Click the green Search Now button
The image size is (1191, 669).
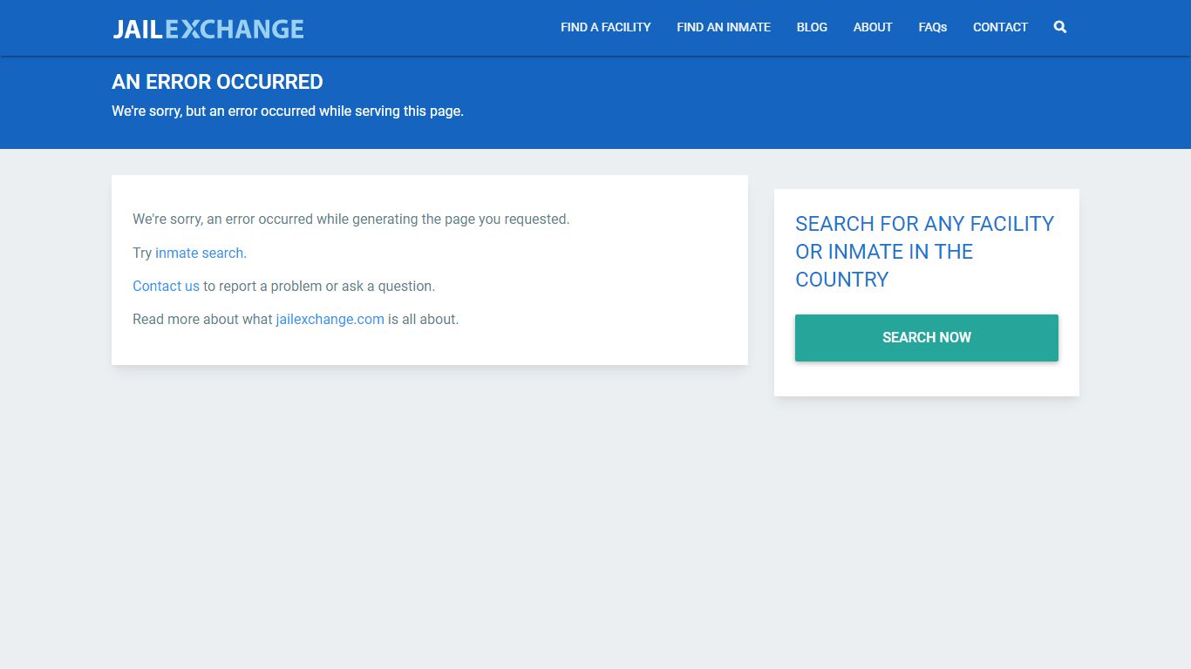(x=927, y=338)
